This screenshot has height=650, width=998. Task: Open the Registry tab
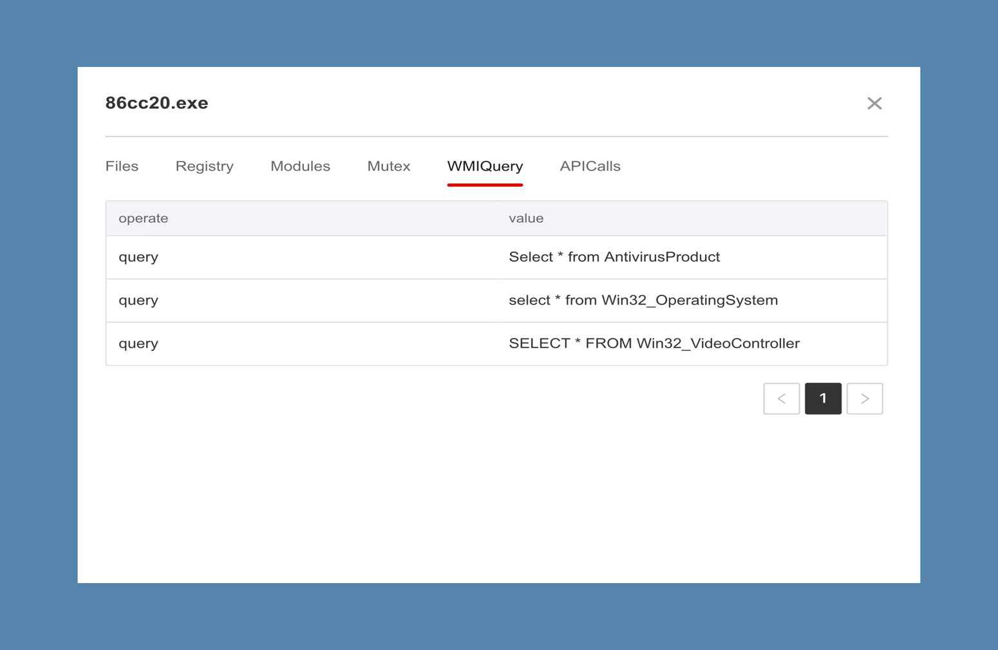pyautogui.click(x=204, y=166)
